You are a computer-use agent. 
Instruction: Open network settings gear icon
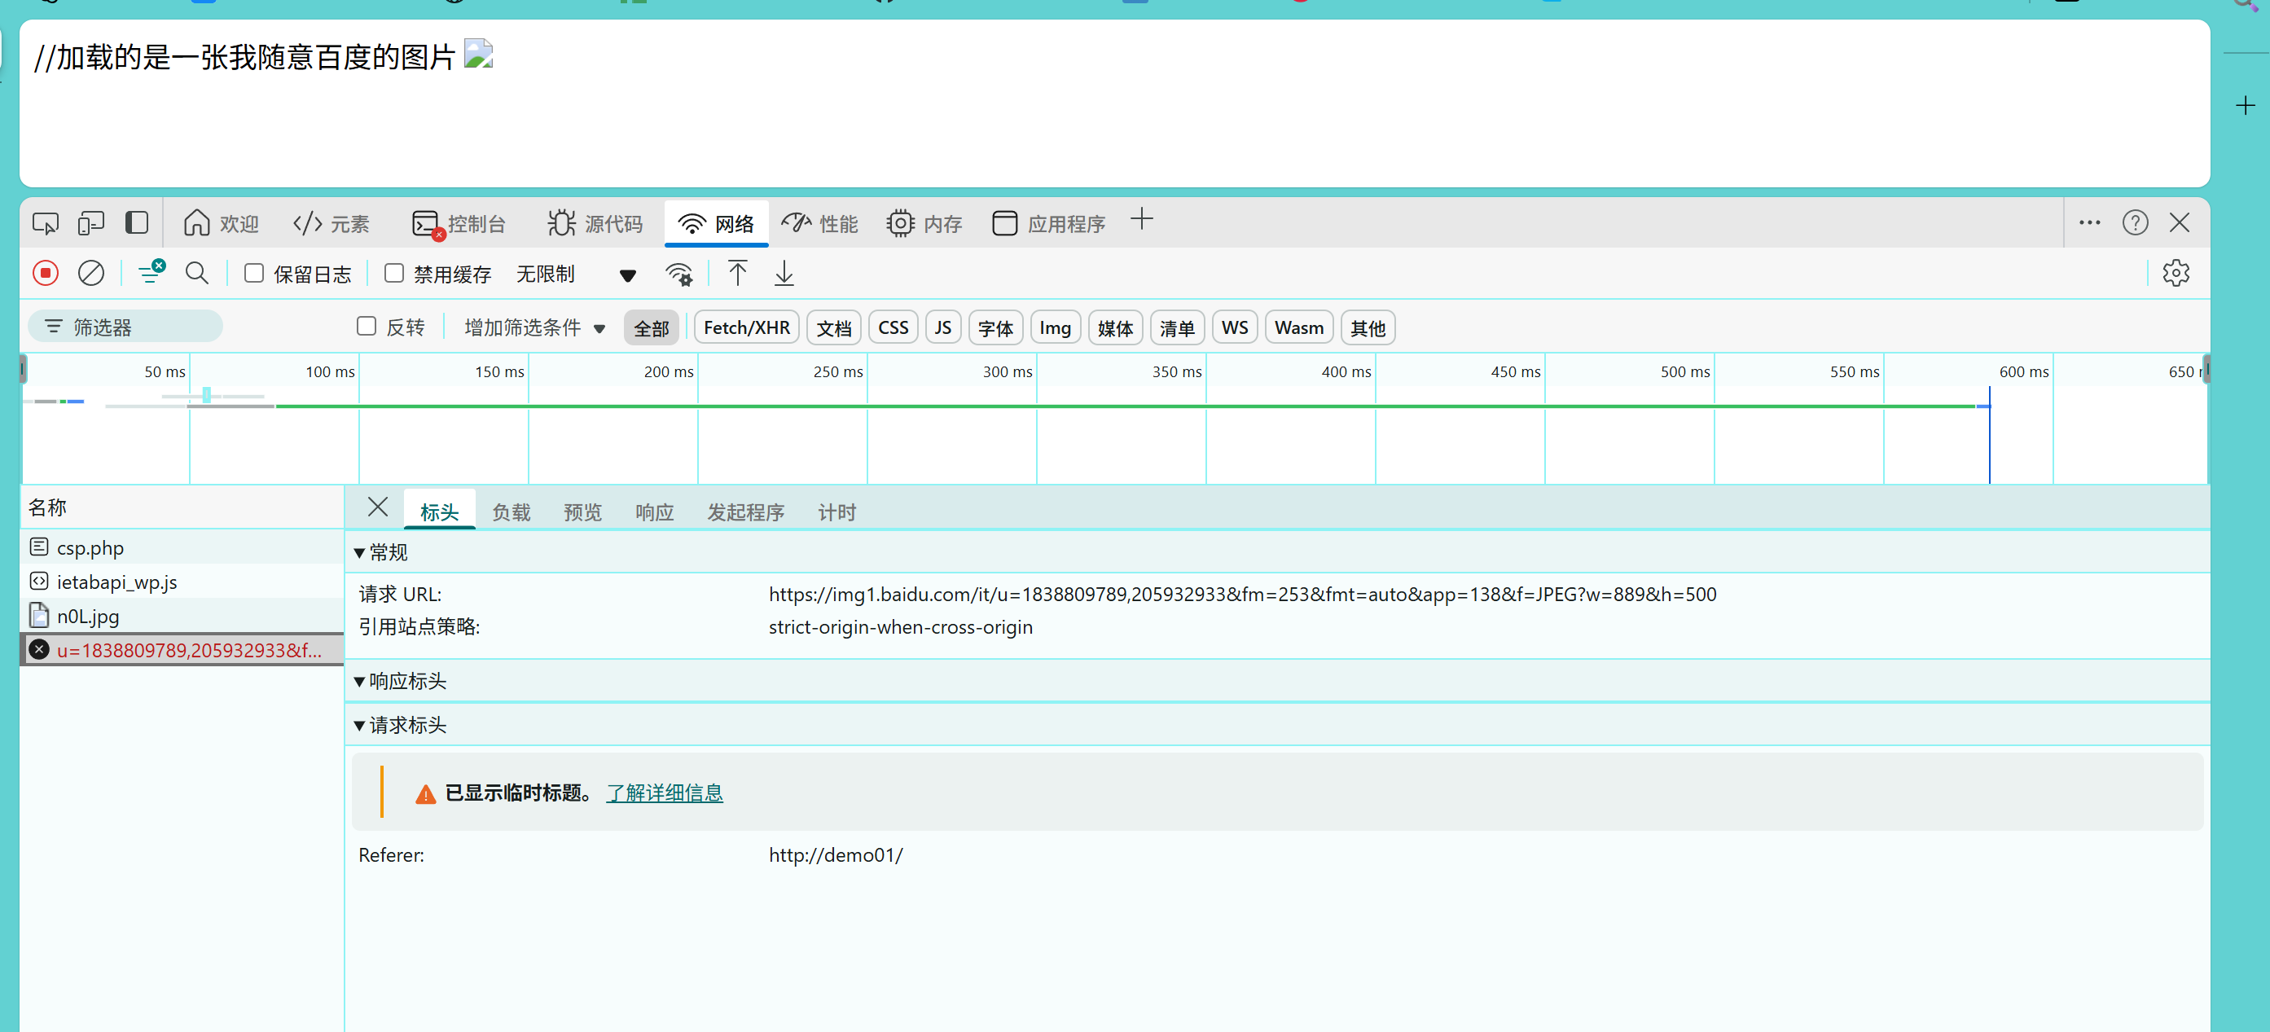click(2176, 274)
